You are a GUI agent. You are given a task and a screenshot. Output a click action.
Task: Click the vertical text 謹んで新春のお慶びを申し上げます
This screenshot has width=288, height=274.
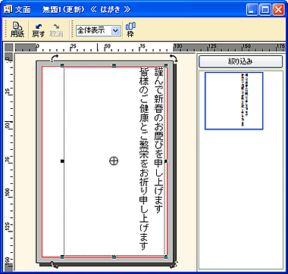click(x=159, y=140)
